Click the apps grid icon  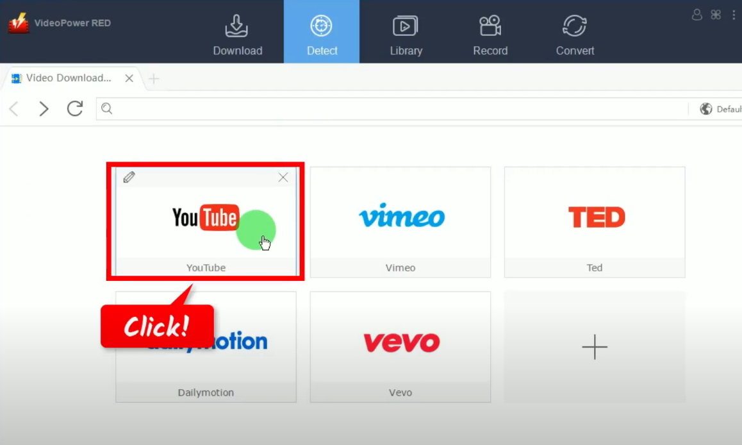[716, 15]
